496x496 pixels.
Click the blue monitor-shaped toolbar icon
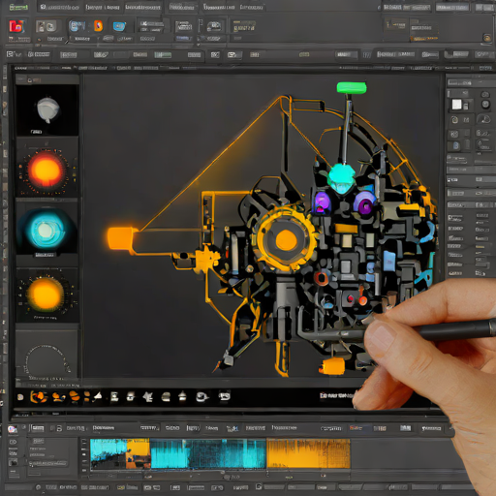click(x=119, y=26)
